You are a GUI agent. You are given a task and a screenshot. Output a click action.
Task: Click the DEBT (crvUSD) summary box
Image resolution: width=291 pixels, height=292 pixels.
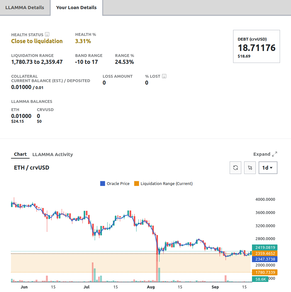click(256, 46)
